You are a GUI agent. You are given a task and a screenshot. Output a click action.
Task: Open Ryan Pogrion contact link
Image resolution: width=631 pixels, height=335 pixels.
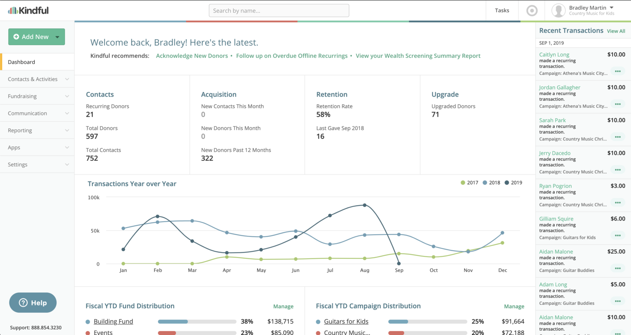coord(555,186)
